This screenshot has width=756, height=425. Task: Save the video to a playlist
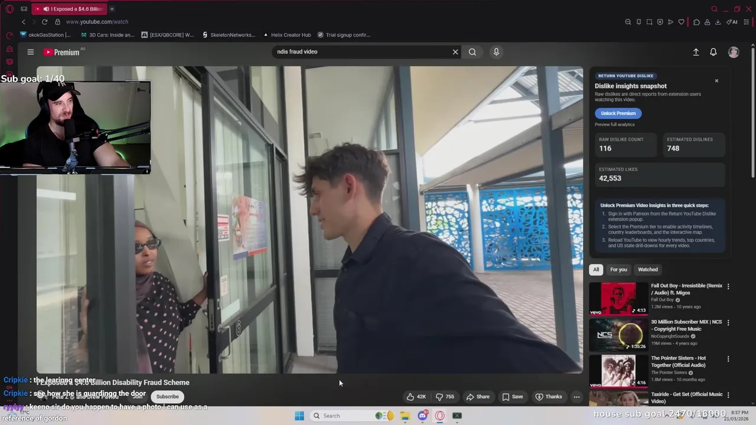click(512, 397)
